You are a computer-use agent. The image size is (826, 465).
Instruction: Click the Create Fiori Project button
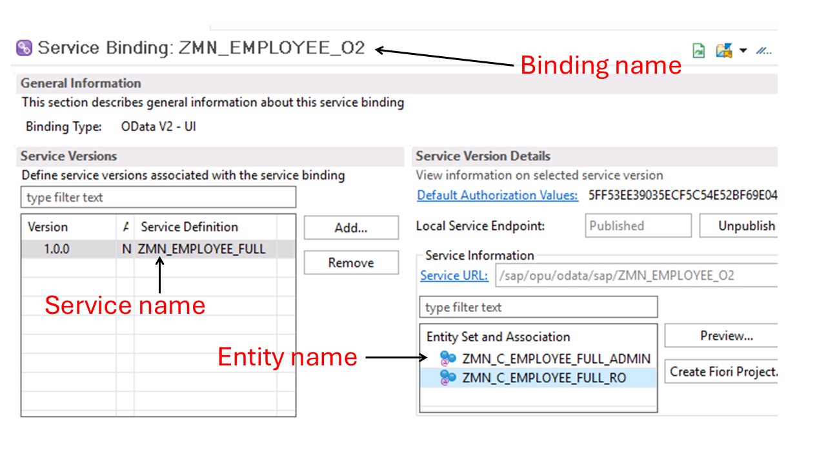click(x=722, y=371)
